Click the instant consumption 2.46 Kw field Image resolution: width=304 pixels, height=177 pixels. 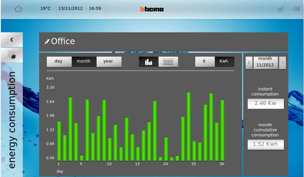(265, 103)
